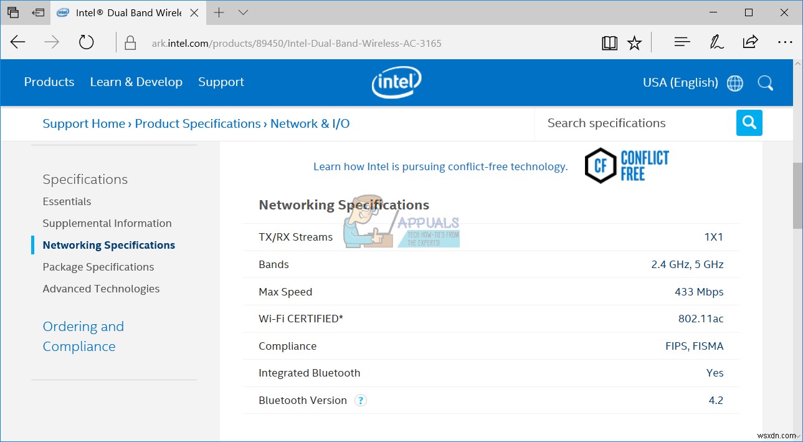Open the Learn & Develop menu
Viewport: 803px width, 442px height.
tap(136, 82)
